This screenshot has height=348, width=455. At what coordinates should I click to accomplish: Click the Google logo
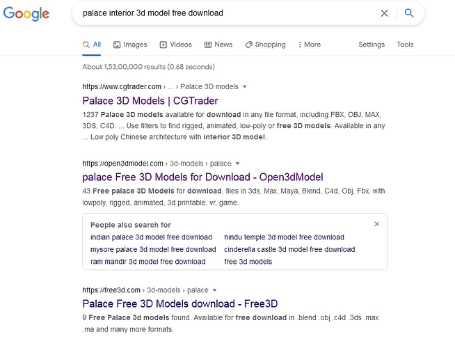tap(26, 13)
